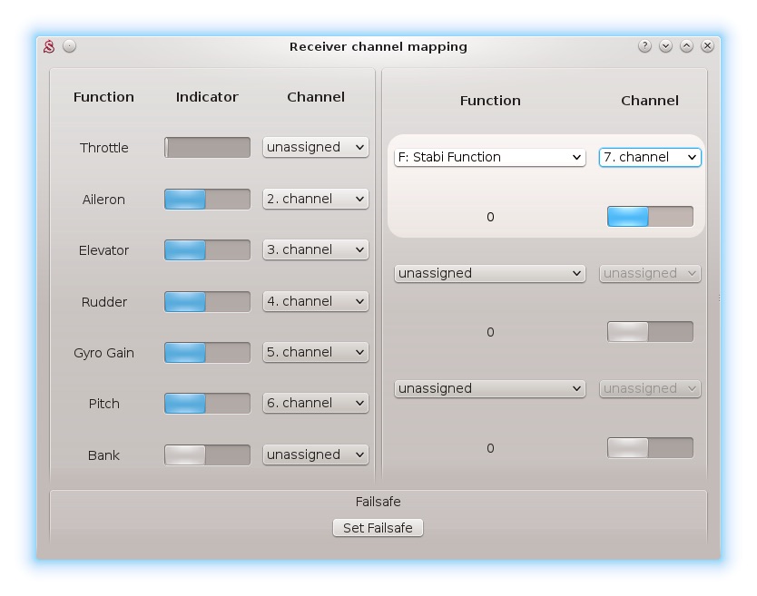Screen dimensions: 757x596
Task: Minimize the Receiver channel mapping window
Action: pyautogui.click(x=665, y=46)
